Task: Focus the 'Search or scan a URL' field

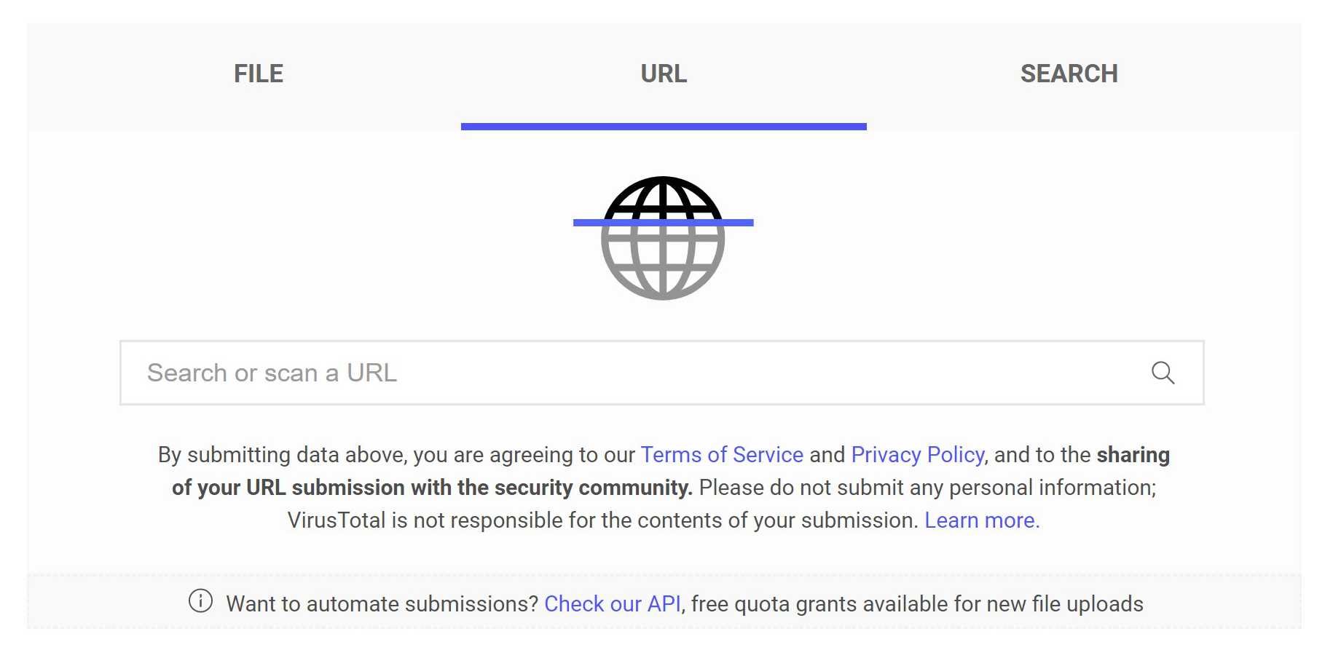Action: [x=661, y=373]
